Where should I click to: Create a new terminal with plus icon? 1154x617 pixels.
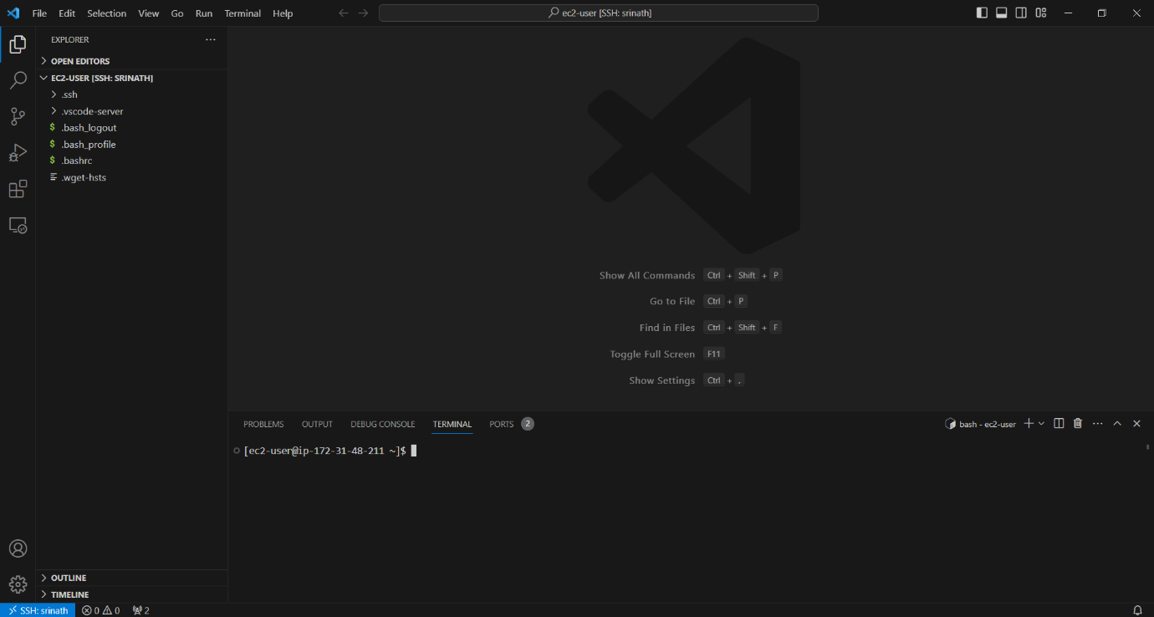(x=1029, y=424)
